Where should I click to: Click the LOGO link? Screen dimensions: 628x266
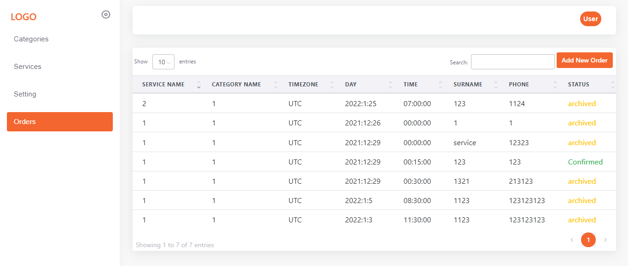23,17
